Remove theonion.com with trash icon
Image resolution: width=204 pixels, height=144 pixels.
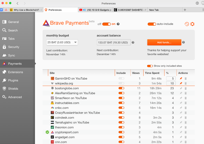(186, 127)
